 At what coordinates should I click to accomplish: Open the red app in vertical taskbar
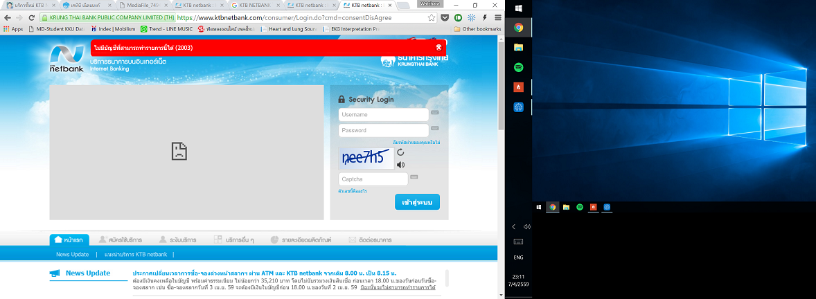click(x=519, y=87)
